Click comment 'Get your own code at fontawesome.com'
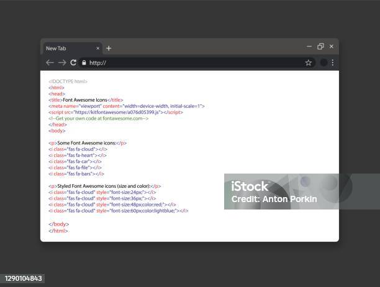 pyautogui.click(x=98, y=118)
